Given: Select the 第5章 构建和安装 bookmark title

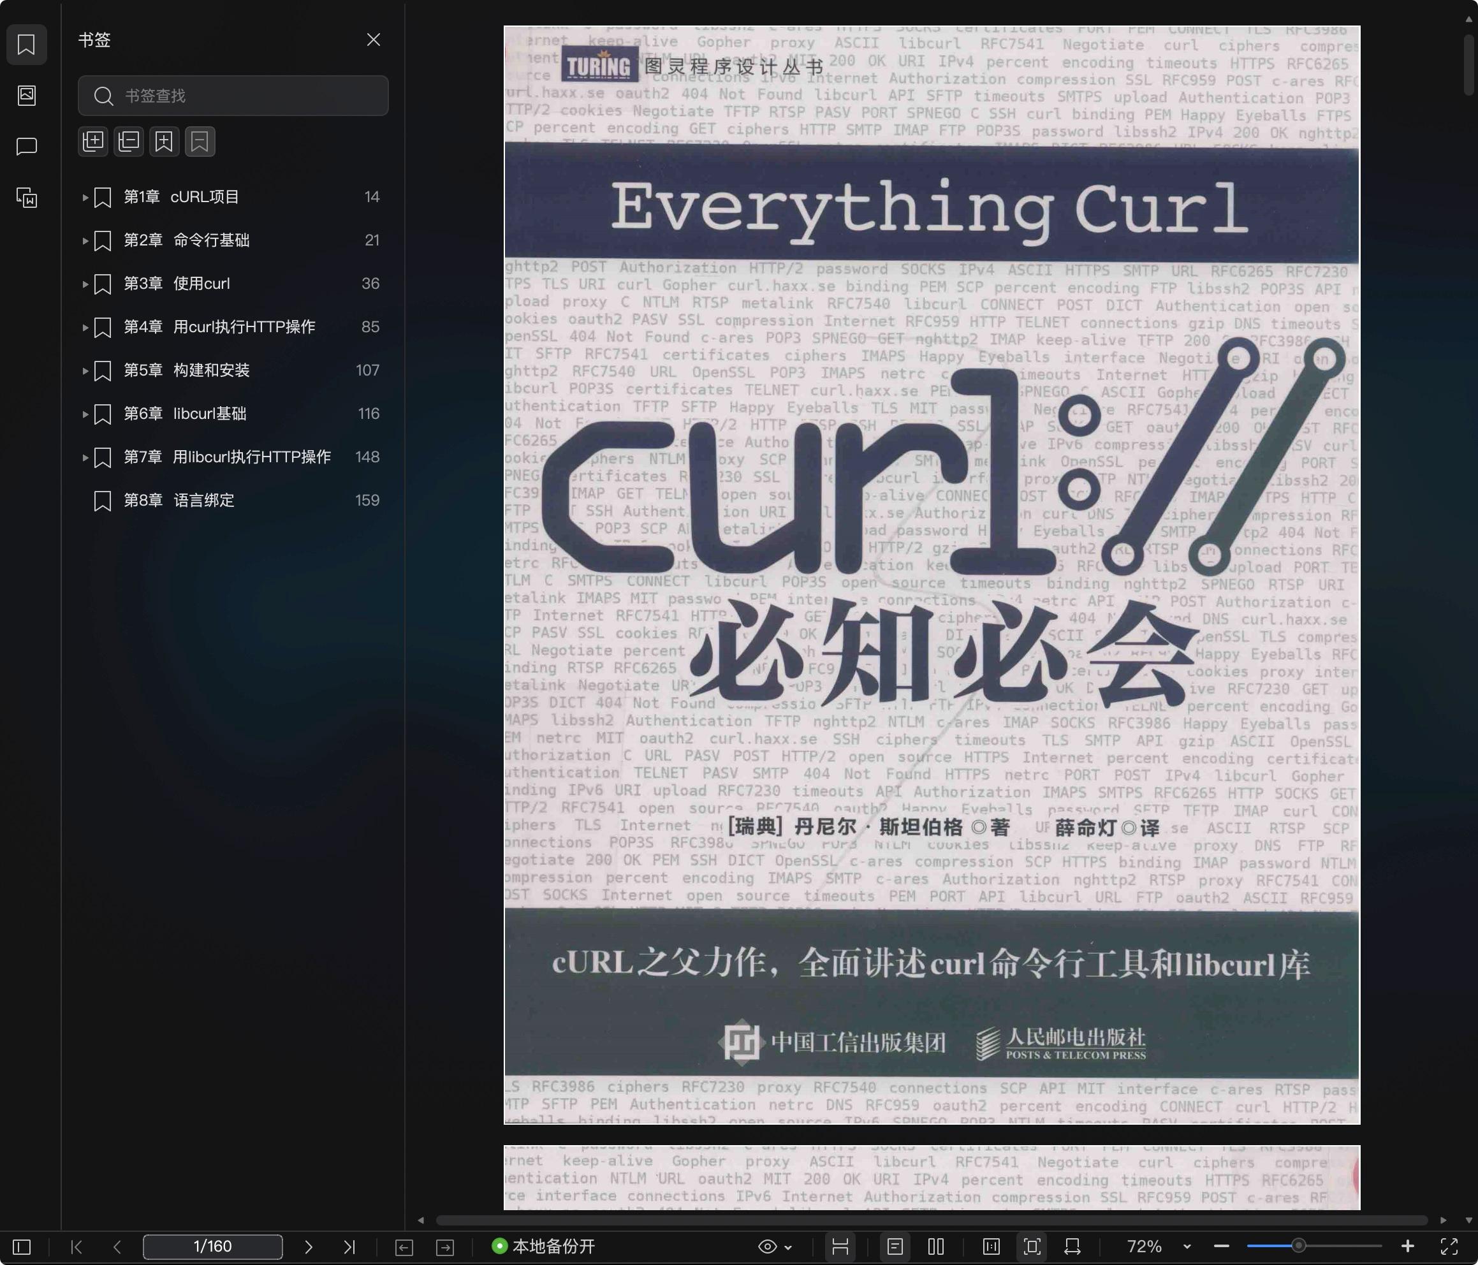Looking at the screenshot, I should pyautogui.click(x=187, y=370).
